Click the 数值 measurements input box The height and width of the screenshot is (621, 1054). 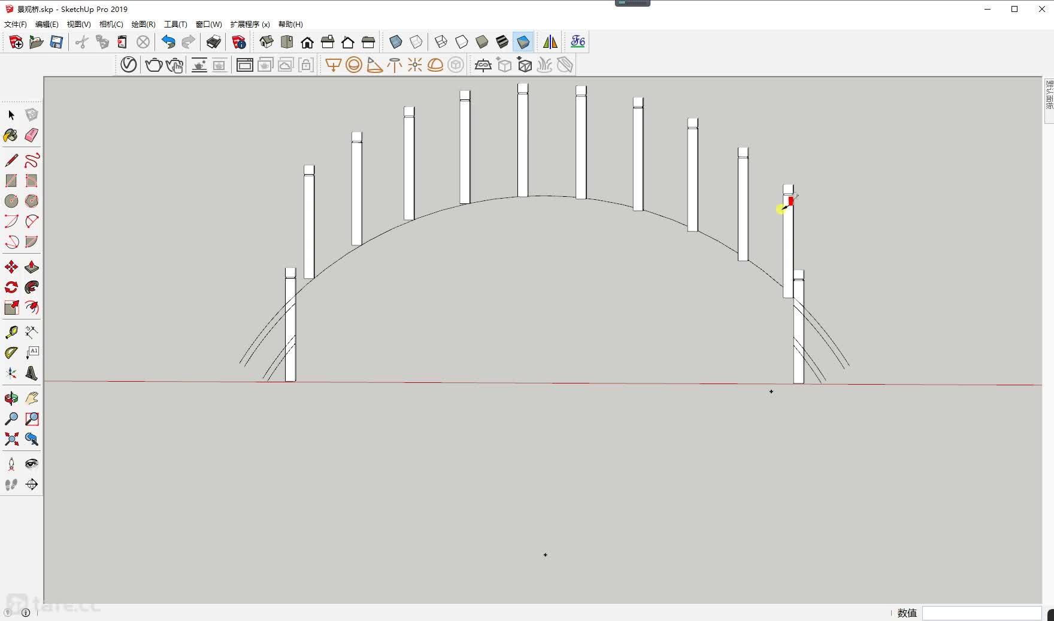click(x=982, y=613)
